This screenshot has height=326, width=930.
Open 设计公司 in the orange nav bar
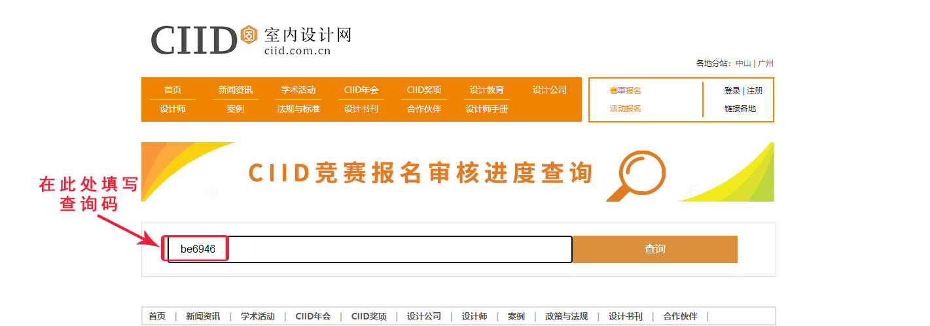coord(550,90)
